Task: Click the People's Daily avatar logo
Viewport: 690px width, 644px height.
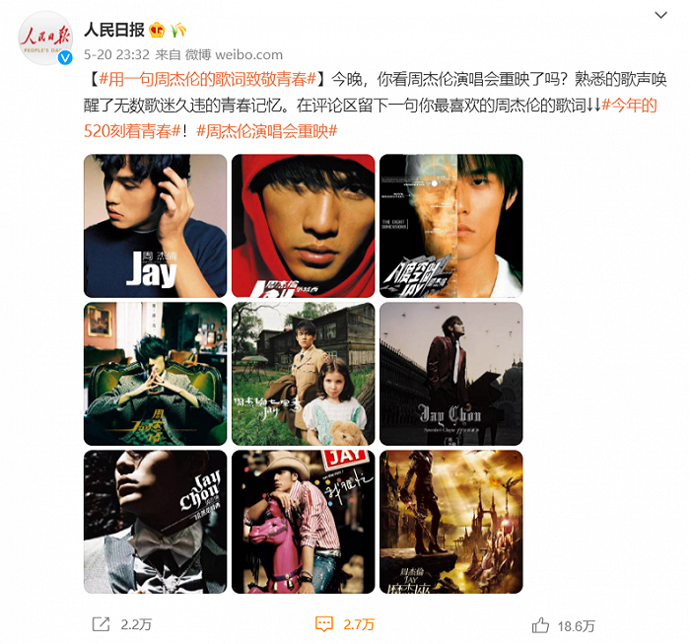Action: (x=45, y=38)
